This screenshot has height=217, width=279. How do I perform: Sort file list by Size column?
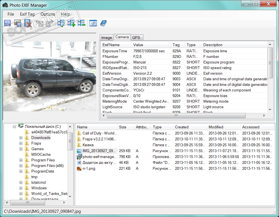pos(122,127)
